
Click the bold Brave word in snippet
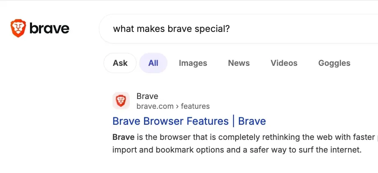[124, 137]
